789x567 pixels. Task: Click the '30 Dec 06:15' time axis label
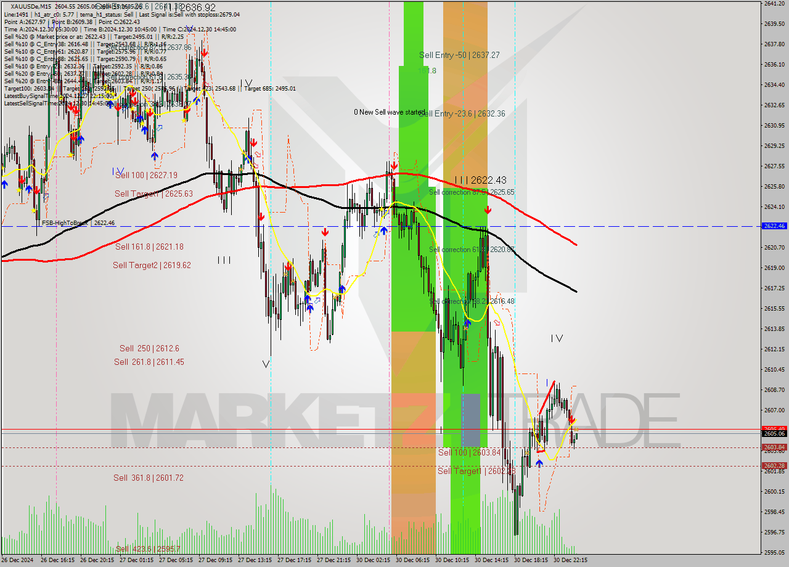(x=413, y=561)
